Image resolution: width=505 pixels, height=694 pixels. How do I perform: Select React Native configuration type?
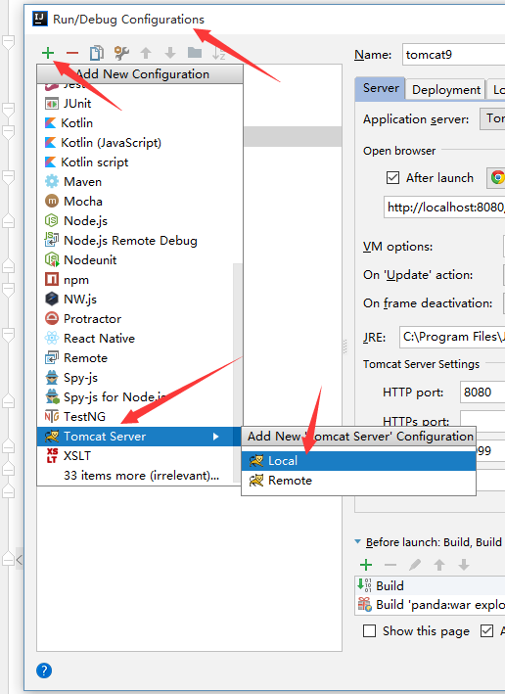coord(135,338)
